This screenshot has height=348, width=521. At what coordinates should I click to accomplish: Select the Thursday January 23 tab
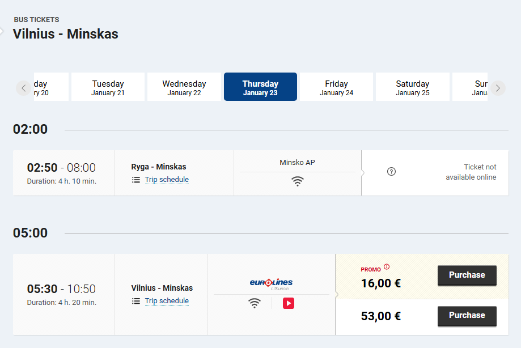click(261, 87)
